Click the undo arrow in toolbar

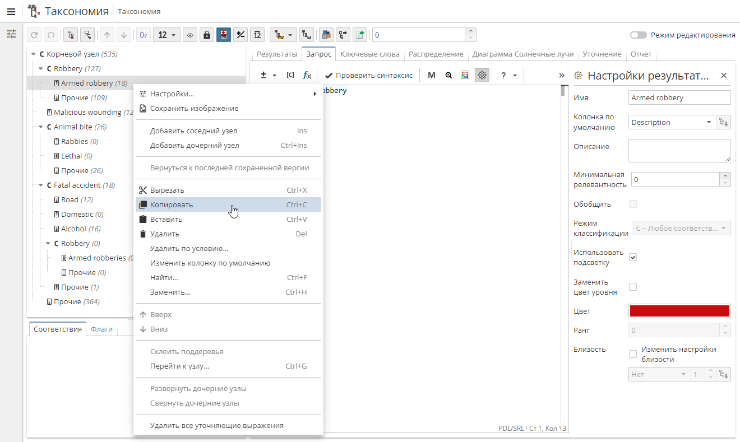tap(35, 35)
